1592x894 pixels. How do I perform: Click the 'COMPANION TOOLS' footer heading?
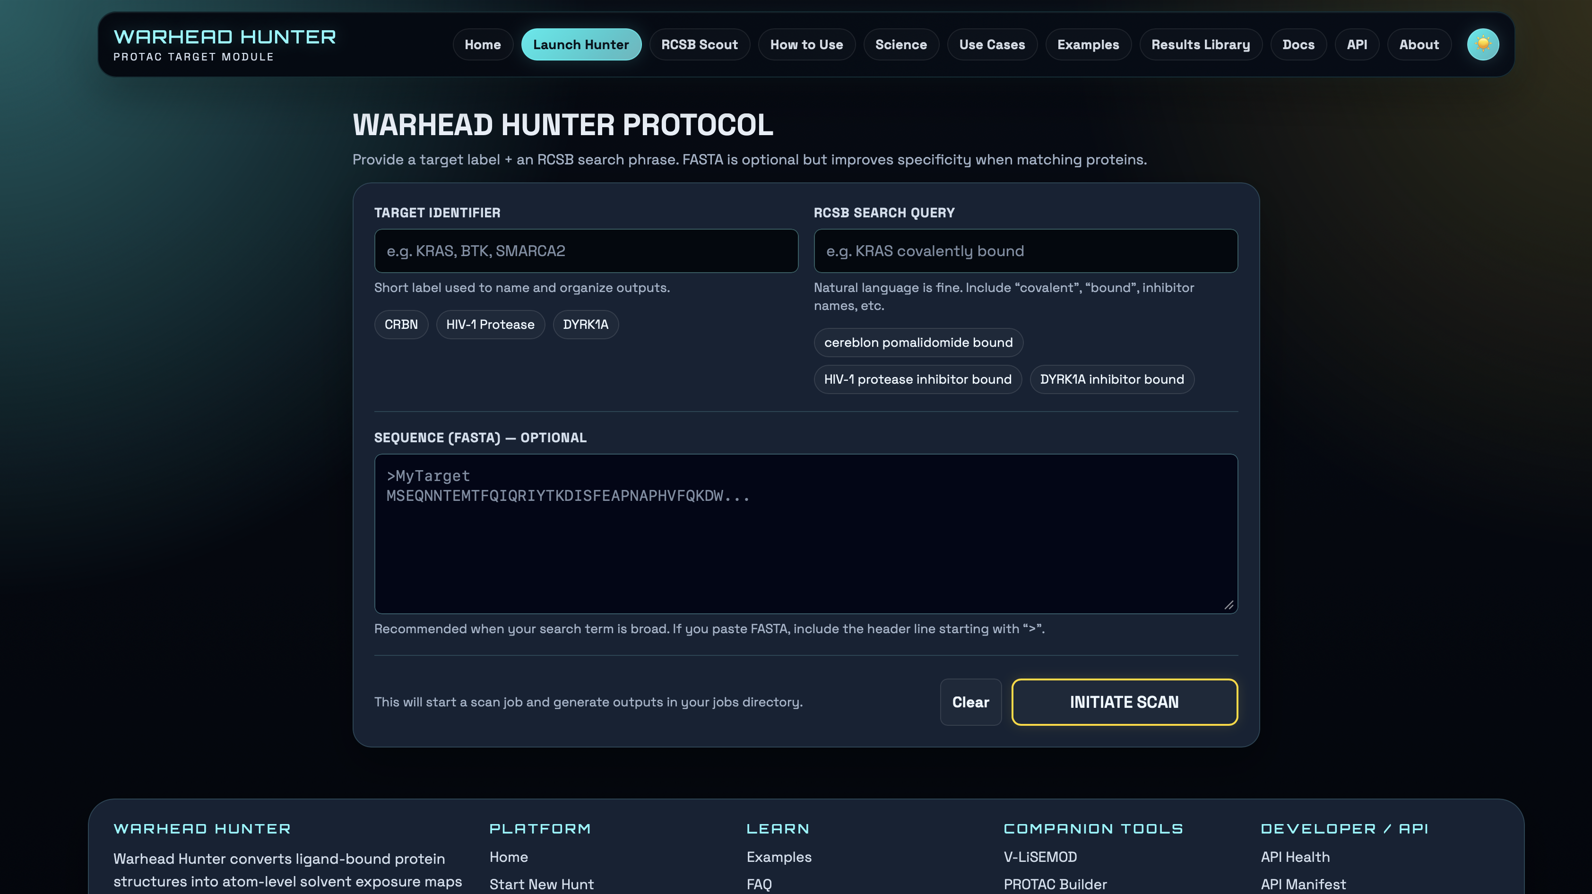pos(1093,828)
